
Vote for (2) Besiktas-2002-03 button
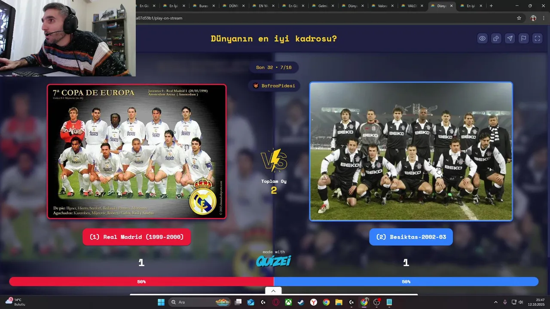[x=411, y=237]
